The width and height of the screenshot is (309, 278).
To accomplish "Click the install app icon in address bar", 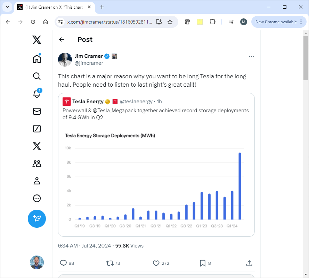I will coord(159,22).
